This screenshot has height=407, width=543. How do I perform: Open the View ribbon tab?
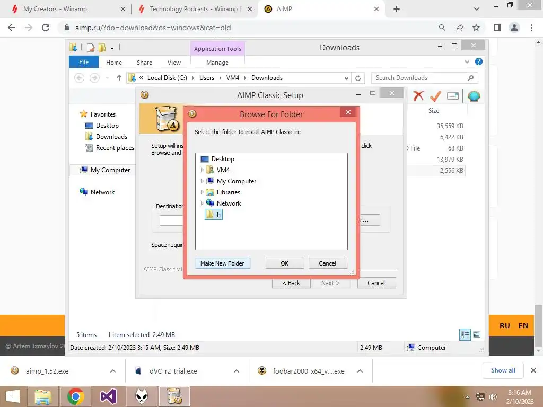tap(174, 63)
